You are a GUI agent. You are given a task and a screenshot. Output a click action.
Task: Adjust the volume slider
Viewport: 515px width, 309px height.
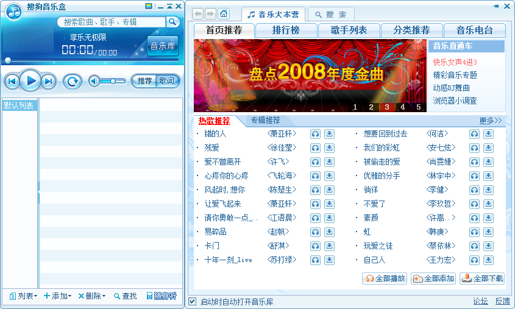(x=113, y=81)
